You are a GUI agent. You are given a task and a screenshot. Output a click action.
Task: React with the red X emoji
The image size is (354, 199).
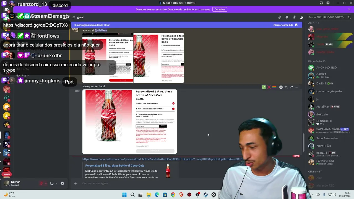[269, 87]
